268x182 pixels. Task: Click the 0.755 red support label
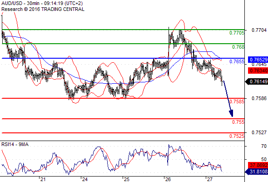pos(238,122)
